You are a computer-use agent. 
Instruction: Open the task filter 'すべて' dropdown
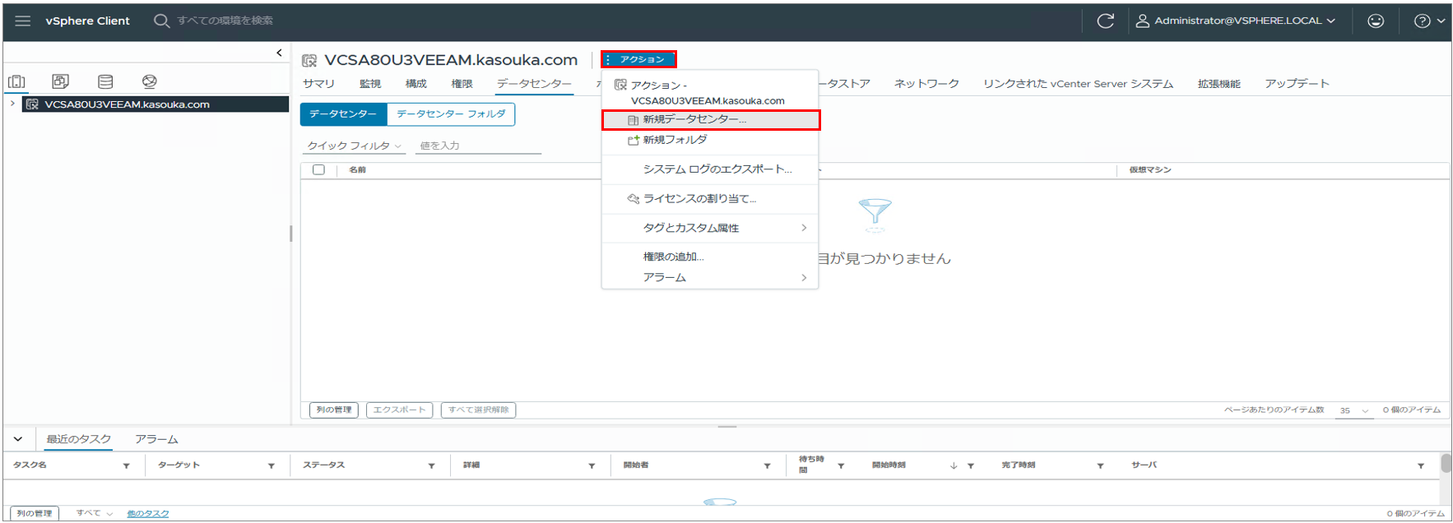point(95,513)
